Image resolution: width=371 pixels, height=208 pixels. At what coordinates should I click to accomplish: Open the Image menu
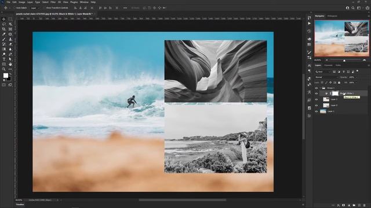[x=22, y=2]
